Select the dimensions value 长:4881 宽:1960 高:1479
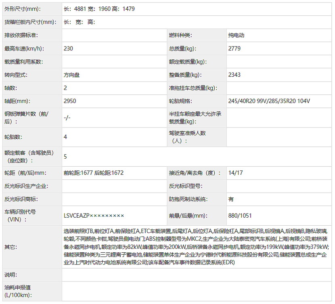The width and height of the screenshot is (335, 304). [x=99, y=9]
